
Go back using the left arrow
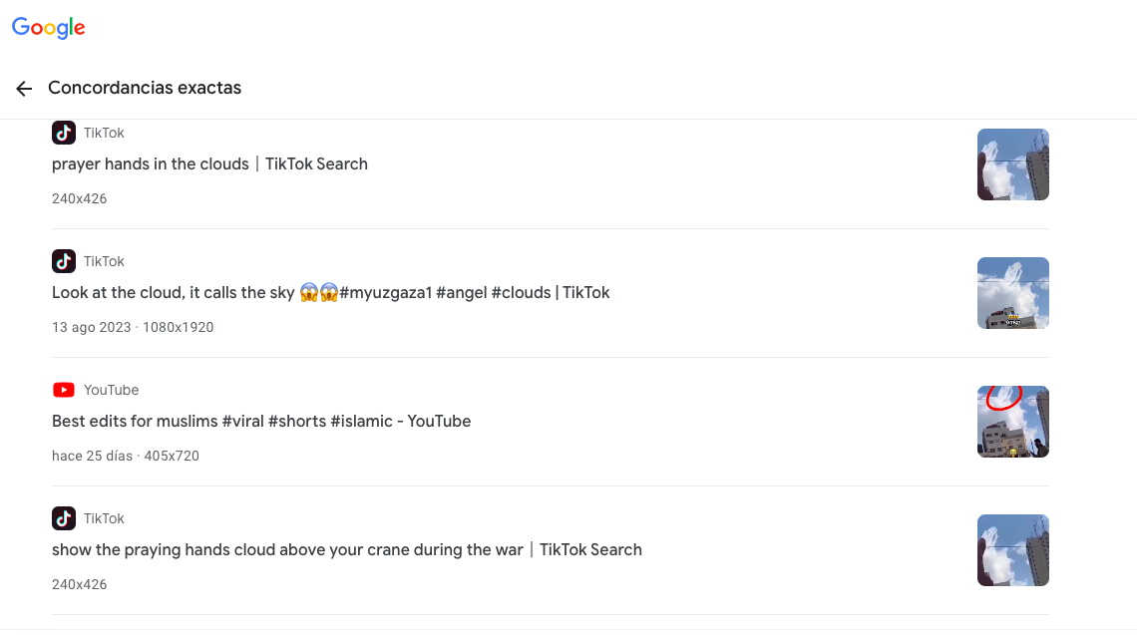click(x=24, y=89)
